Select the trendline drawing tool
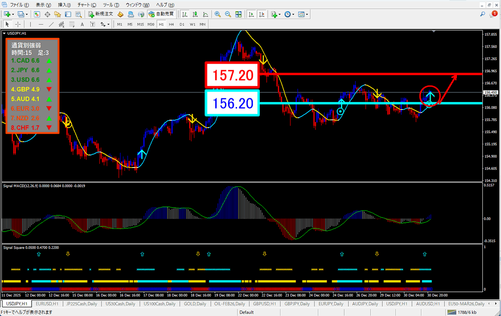 (51, 24)
